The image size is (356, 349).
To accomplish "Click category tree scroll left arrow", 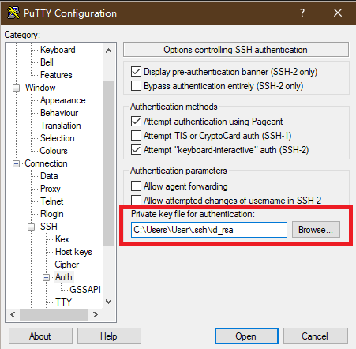I will pos(13,314).
